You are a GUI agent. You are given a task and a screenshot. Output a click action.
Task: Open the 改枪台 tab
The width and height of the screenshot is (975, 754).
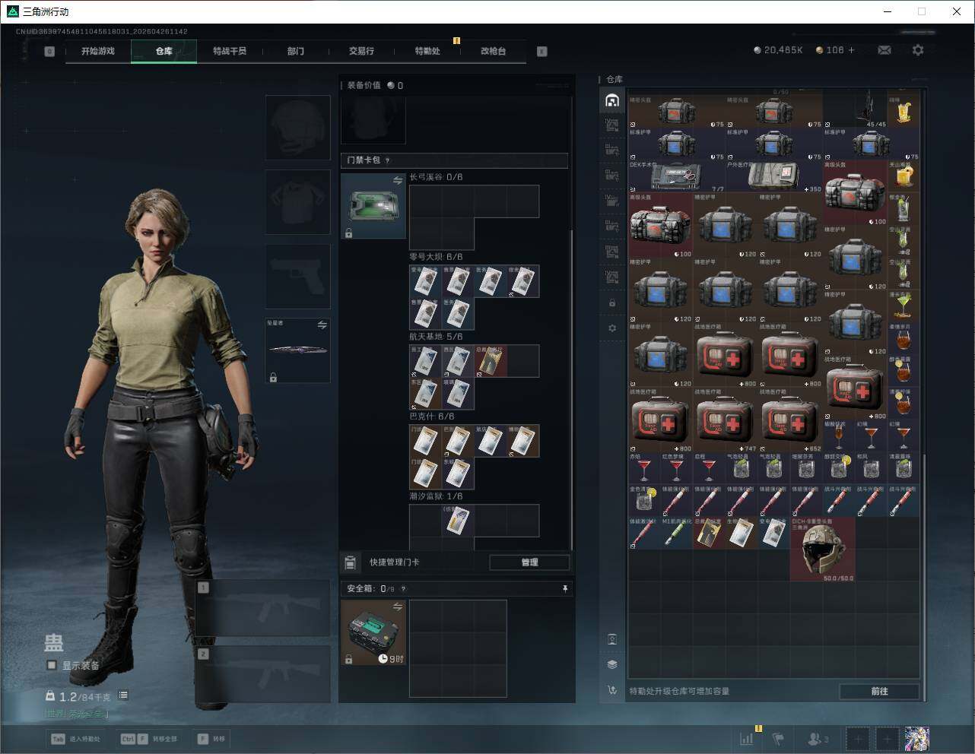tap(493, 51)
